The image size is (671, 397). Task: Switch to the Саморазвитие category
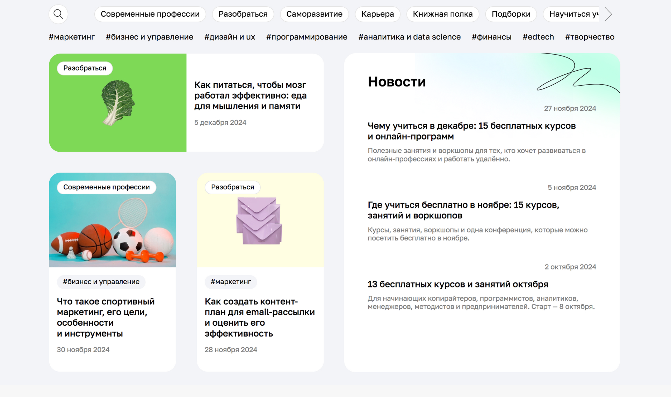[314, 14]
